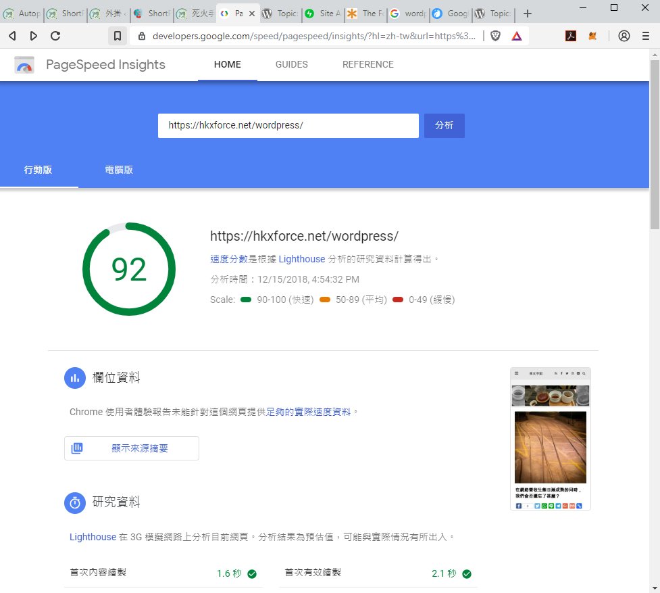
Task: Click the scrollbar down arrow
Action: [x=655, y=588]
